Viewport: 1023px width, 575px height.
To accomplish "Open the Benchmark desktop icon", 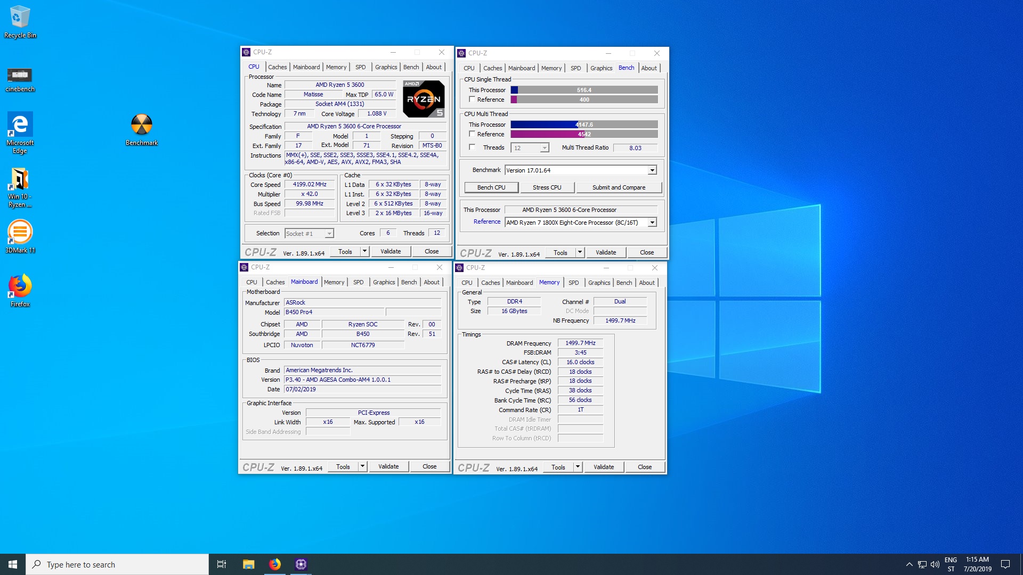I will click(142, 129).
